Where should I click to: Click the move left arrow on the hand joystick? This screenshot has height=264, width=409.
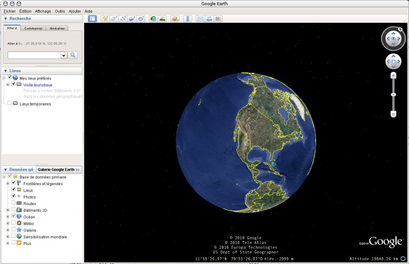pyautogui.click(x=388, y=61)
